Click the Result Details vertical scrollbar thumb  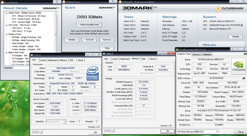(56, 34)
